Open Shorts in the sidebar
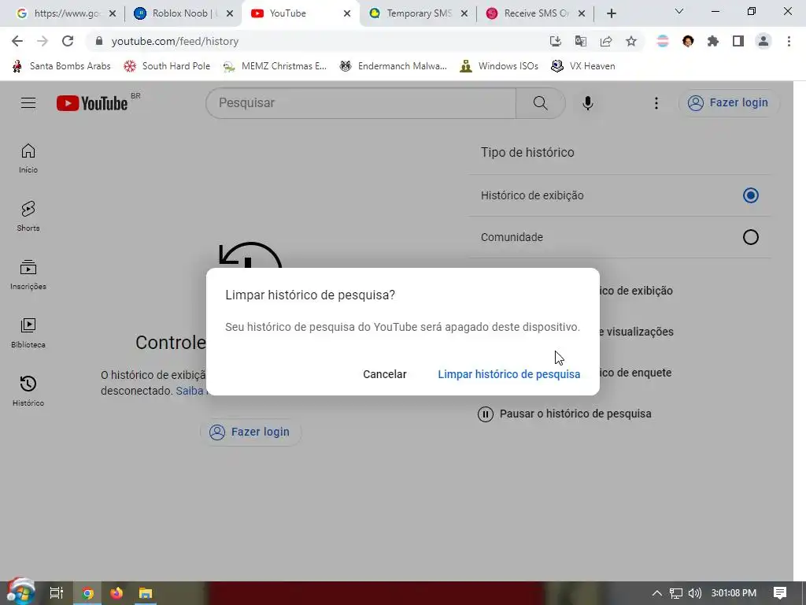The width and height of the screenshot is (806, 605). [28, 216]
